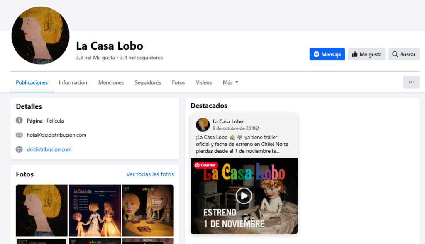
Task: Open La Casa Lobo post author name
Action: [x=228, y=121]
